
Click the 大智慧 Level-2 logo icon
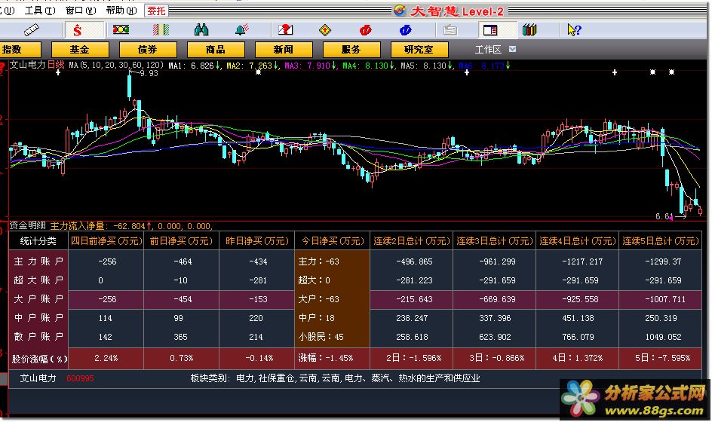coord(400,11)
